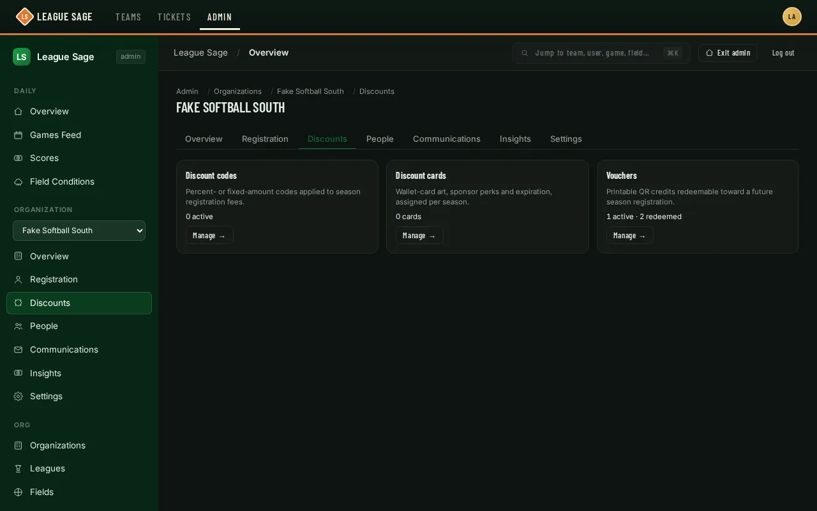Focus the Jump to team search field
This screenshot has width=817, height=511.
coord(601,53)
